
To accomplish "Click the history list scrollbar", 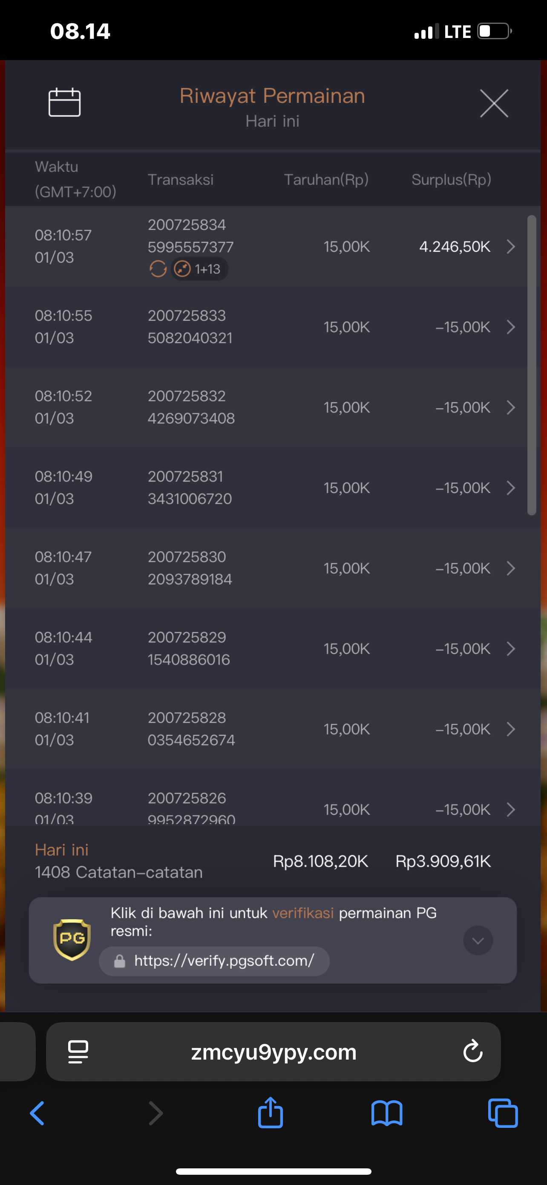I will click(x=531, y=365).
